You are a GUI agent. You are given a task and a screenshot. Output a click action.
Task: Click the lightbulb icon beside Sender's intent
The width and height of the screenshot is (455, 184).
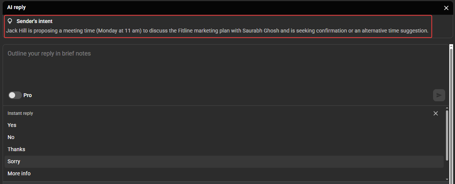[10, 21]
